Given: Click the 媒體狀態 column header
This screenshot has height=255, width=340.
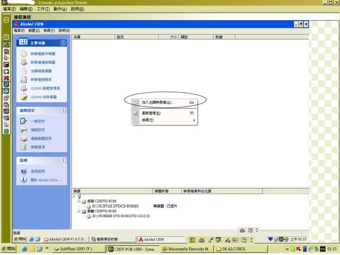Looking at the screenshot, I should [x=167, y=191].
